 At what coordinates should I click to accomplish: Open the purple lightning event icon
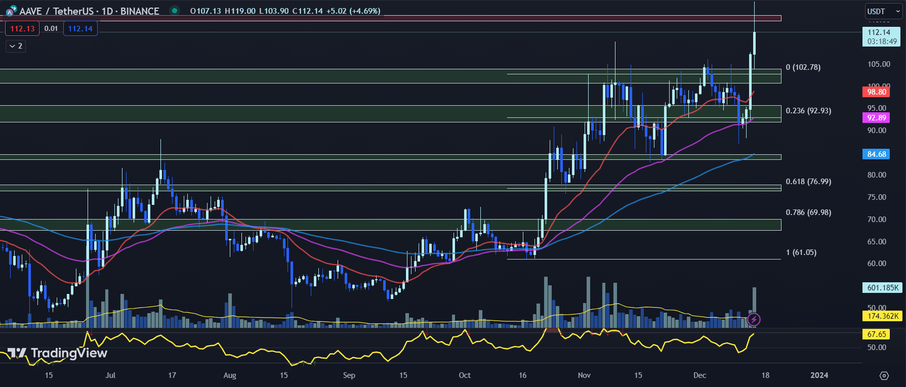[x=754, y=319]
